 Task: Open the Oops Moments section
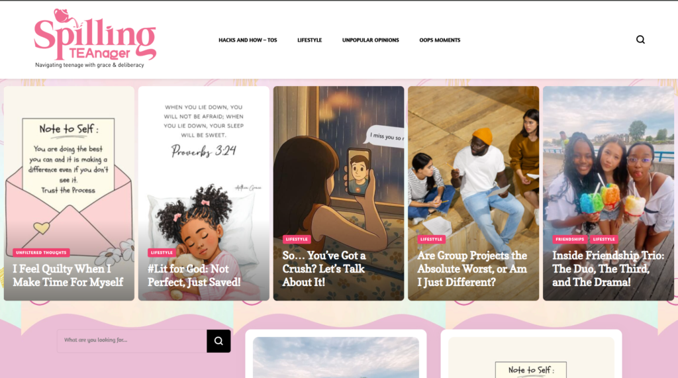[x=440, y=40]
